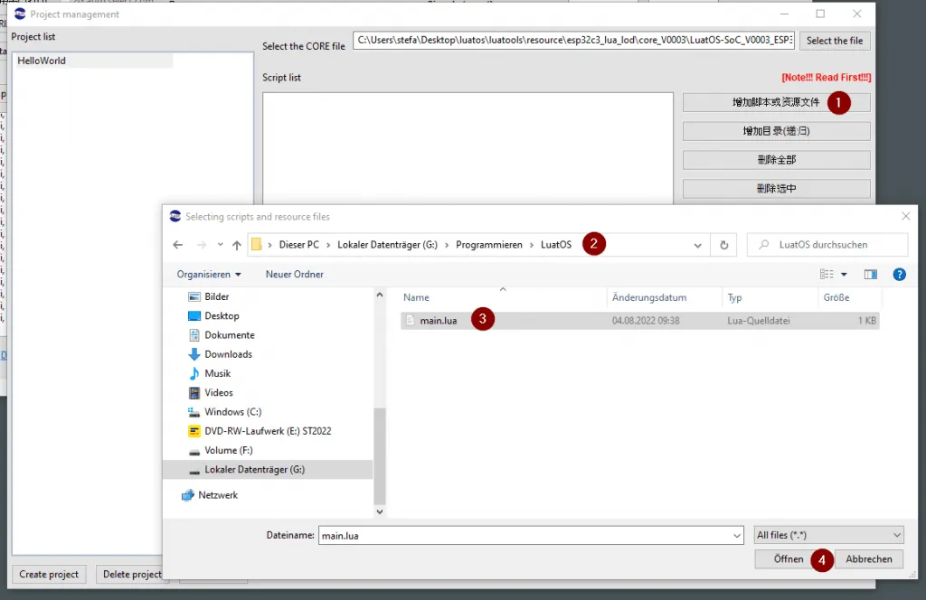This screenshot has width=926, height=600.
Task: Open the All files type filter dropdown
Action: [x=828, y=535]
